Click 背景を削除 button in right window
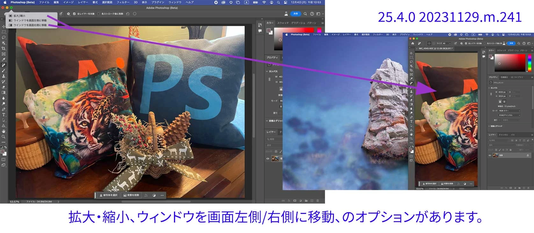 point(447,184)
